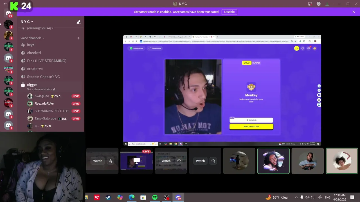
Task: Click Start Video Chat in streamed Monkey page
Action: (x=251, y=127)
